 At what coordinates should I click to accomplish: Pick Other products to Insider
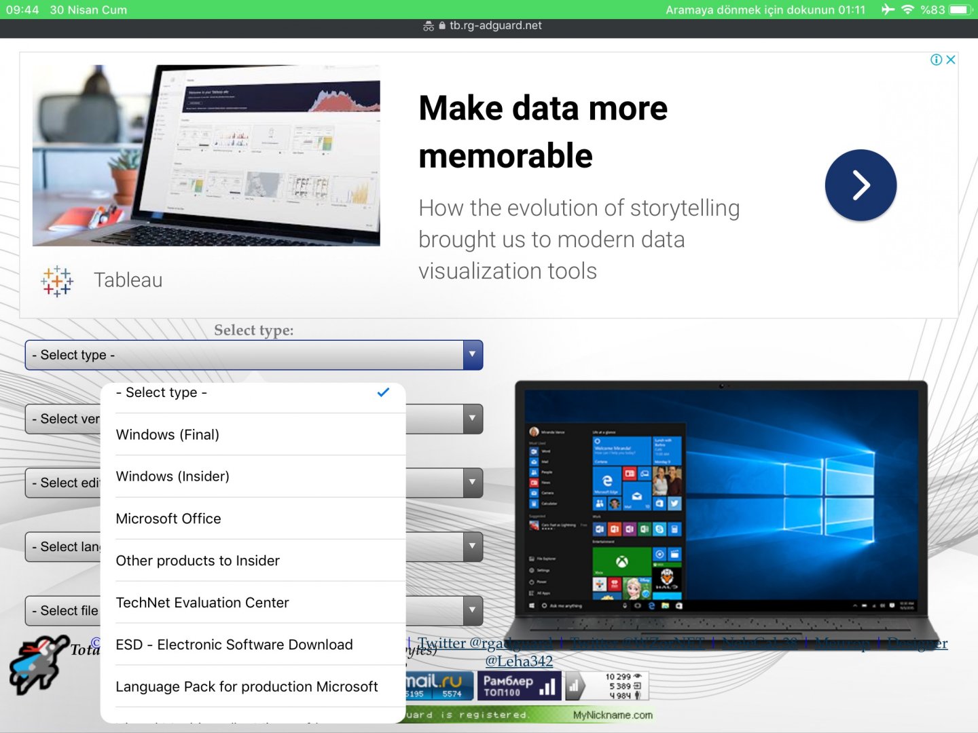pos(253,561)
